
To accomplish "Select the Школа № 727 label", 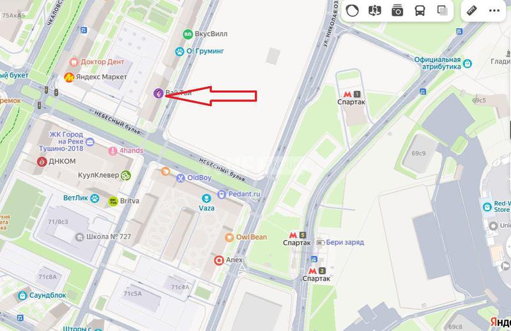I will 109,237.
